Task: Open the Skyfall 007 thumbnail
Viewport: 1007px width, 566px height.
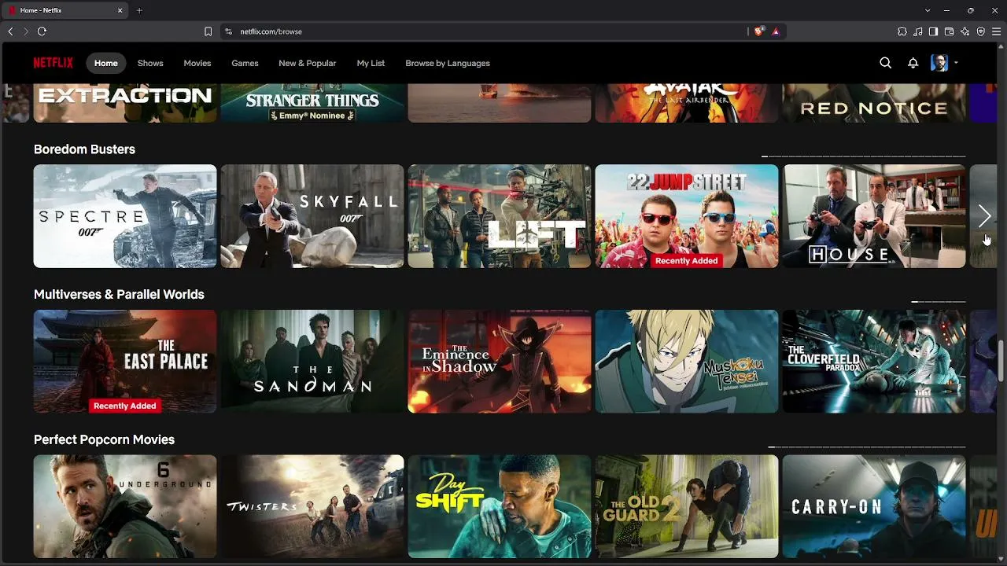Action: tap(312, 216)
